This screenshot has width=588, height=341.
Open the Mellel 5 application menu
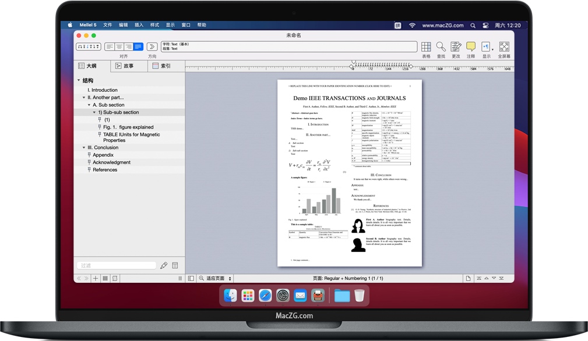88,25
